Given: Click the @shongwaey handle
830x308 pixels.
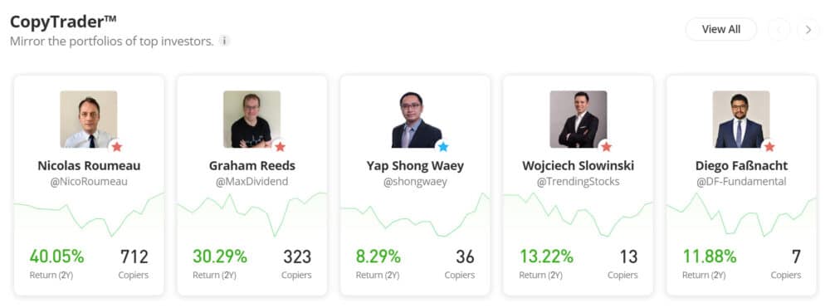Looking at the screenshot, I should click(415, 182).
